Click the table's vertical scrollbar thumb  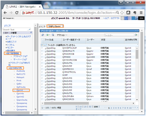coord(137,54)
